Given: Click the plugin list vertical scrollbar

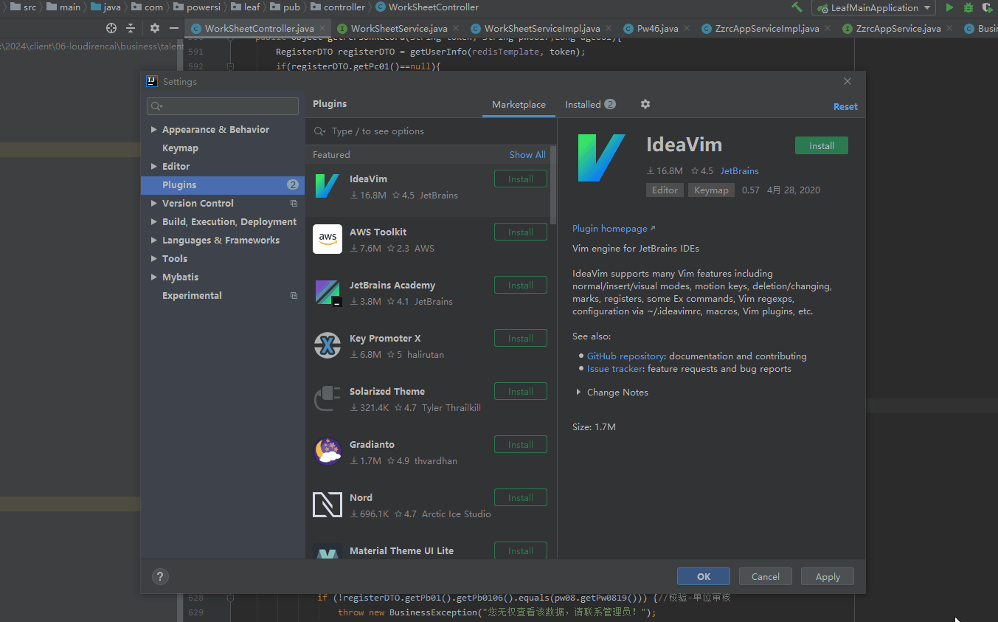Looking at the screenshot, I should 554,186.
